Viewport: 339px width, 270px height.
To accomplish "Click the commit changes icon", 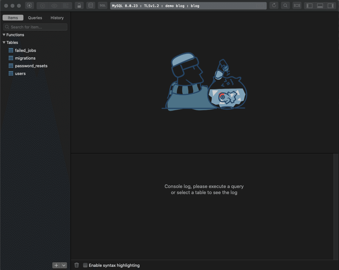I will (x=66, y=6).
